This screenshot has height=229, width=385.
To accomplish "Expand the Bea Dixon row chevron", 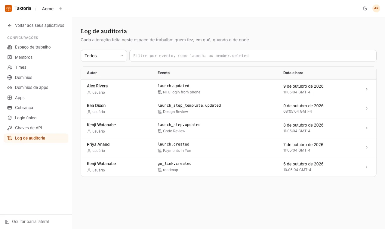I will [x=367, y=108].
